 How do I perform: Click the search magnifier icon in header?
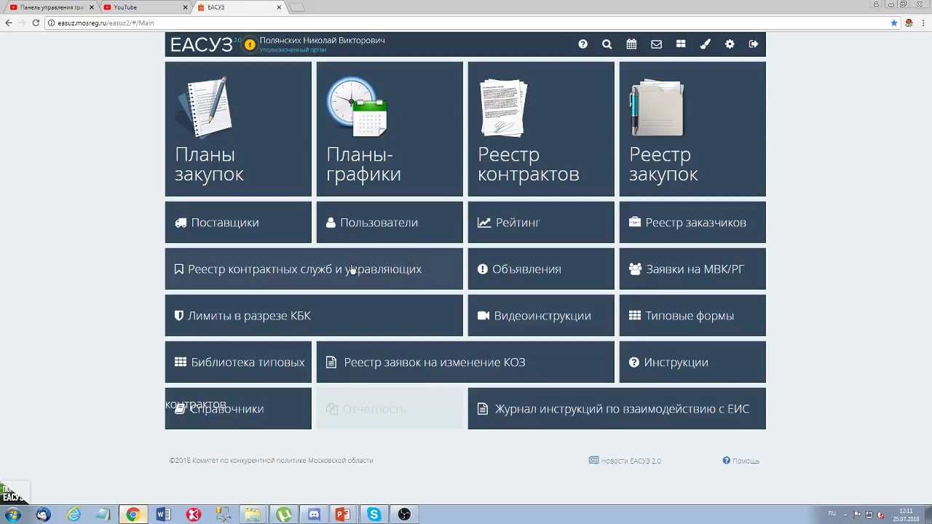point(607,44)
